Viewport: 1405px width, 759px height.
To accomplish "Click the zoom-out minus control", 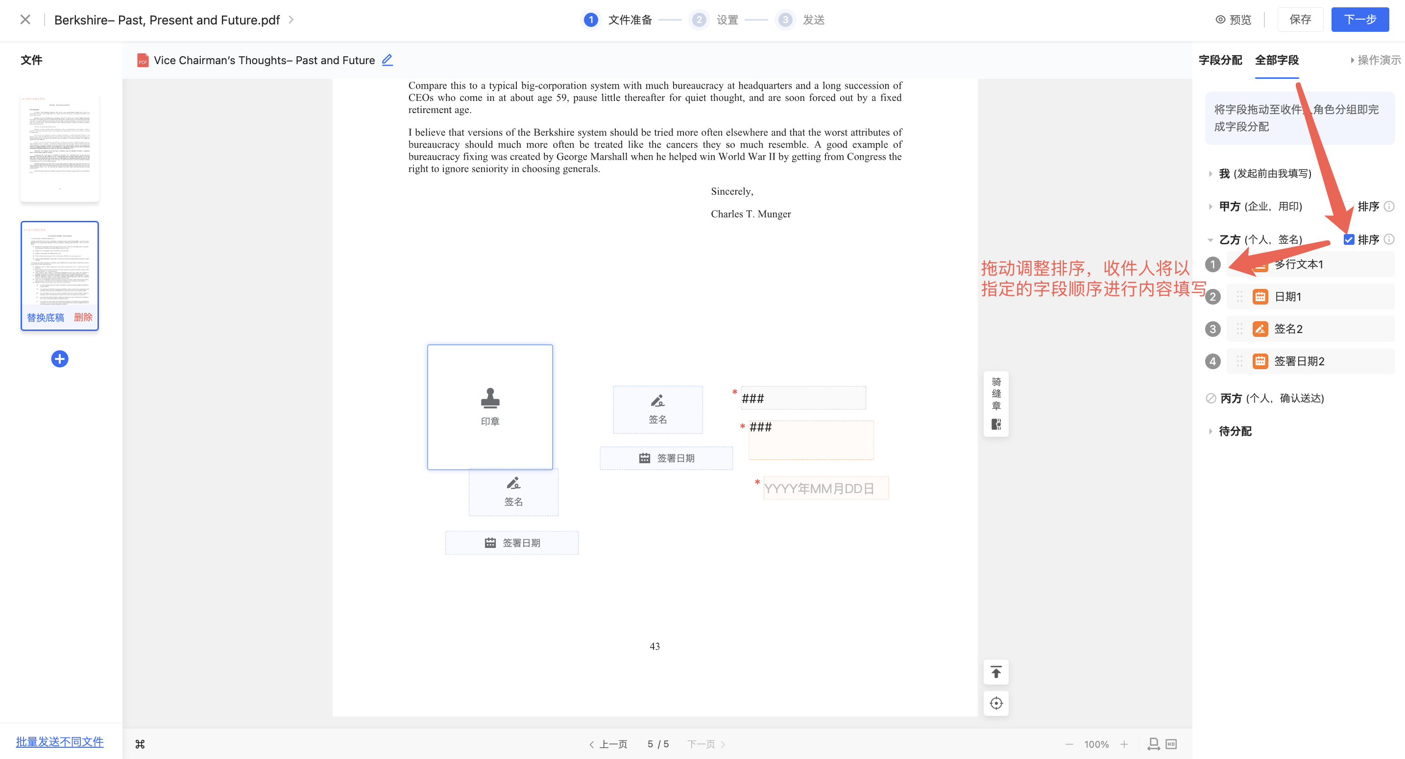I will tap(1069, 744).
